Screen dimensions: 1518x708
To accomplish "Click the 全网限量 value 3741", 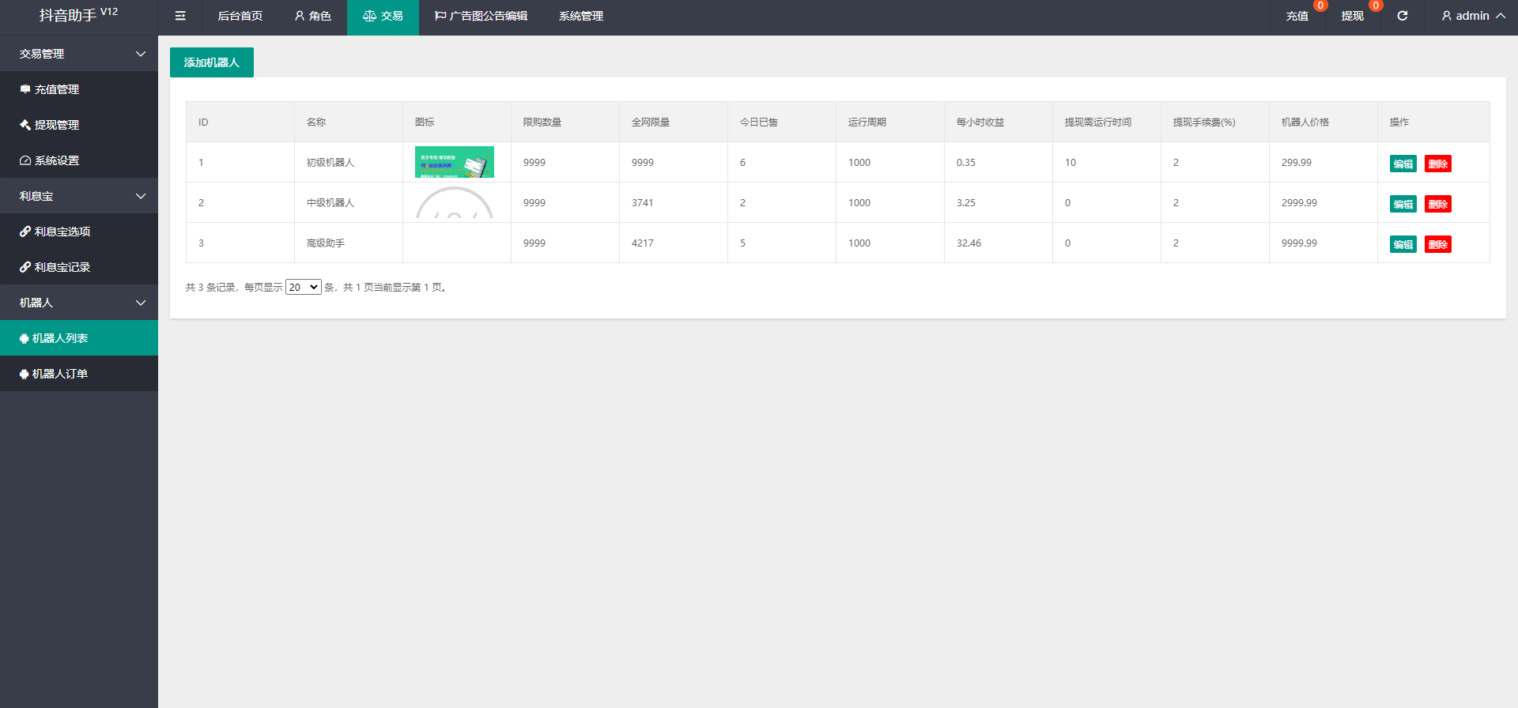I will 643,203.
